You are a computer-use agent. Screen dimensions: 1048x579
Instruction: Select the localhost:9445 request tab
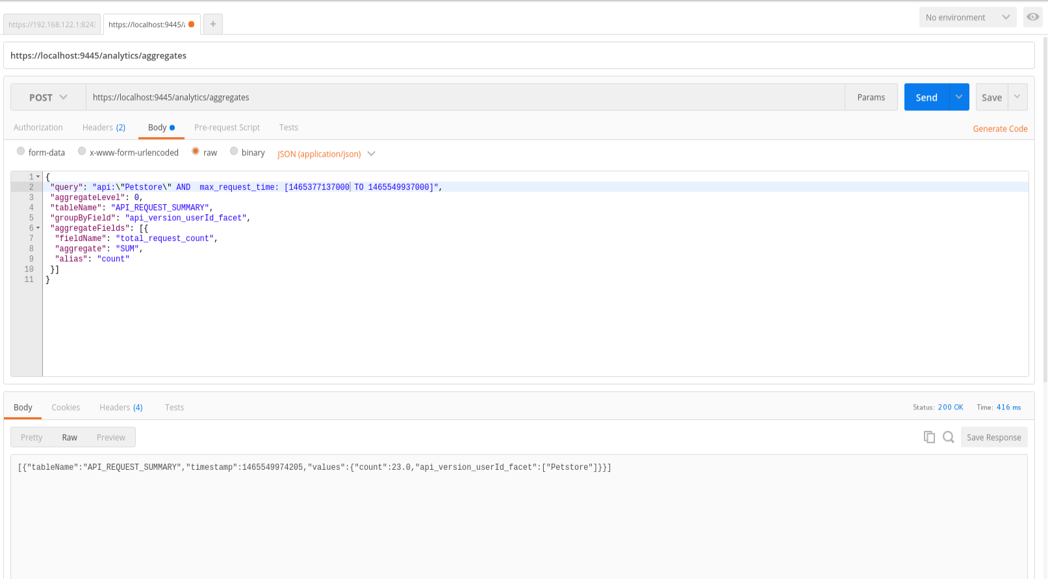click(x=151, y=25)
